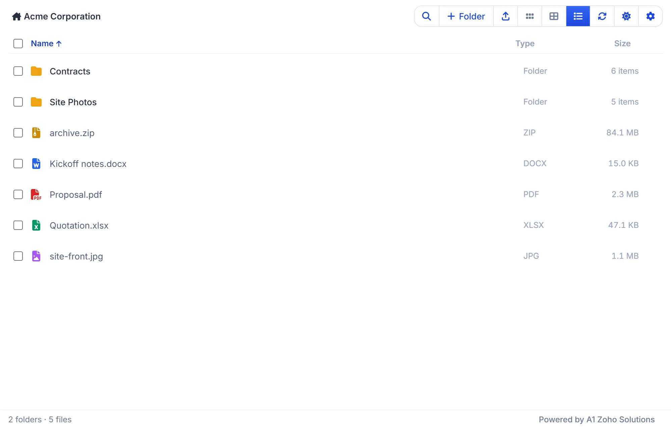Click the purple image icon for site-front
Screen dimensions: 671x429
tap(36, 256)
